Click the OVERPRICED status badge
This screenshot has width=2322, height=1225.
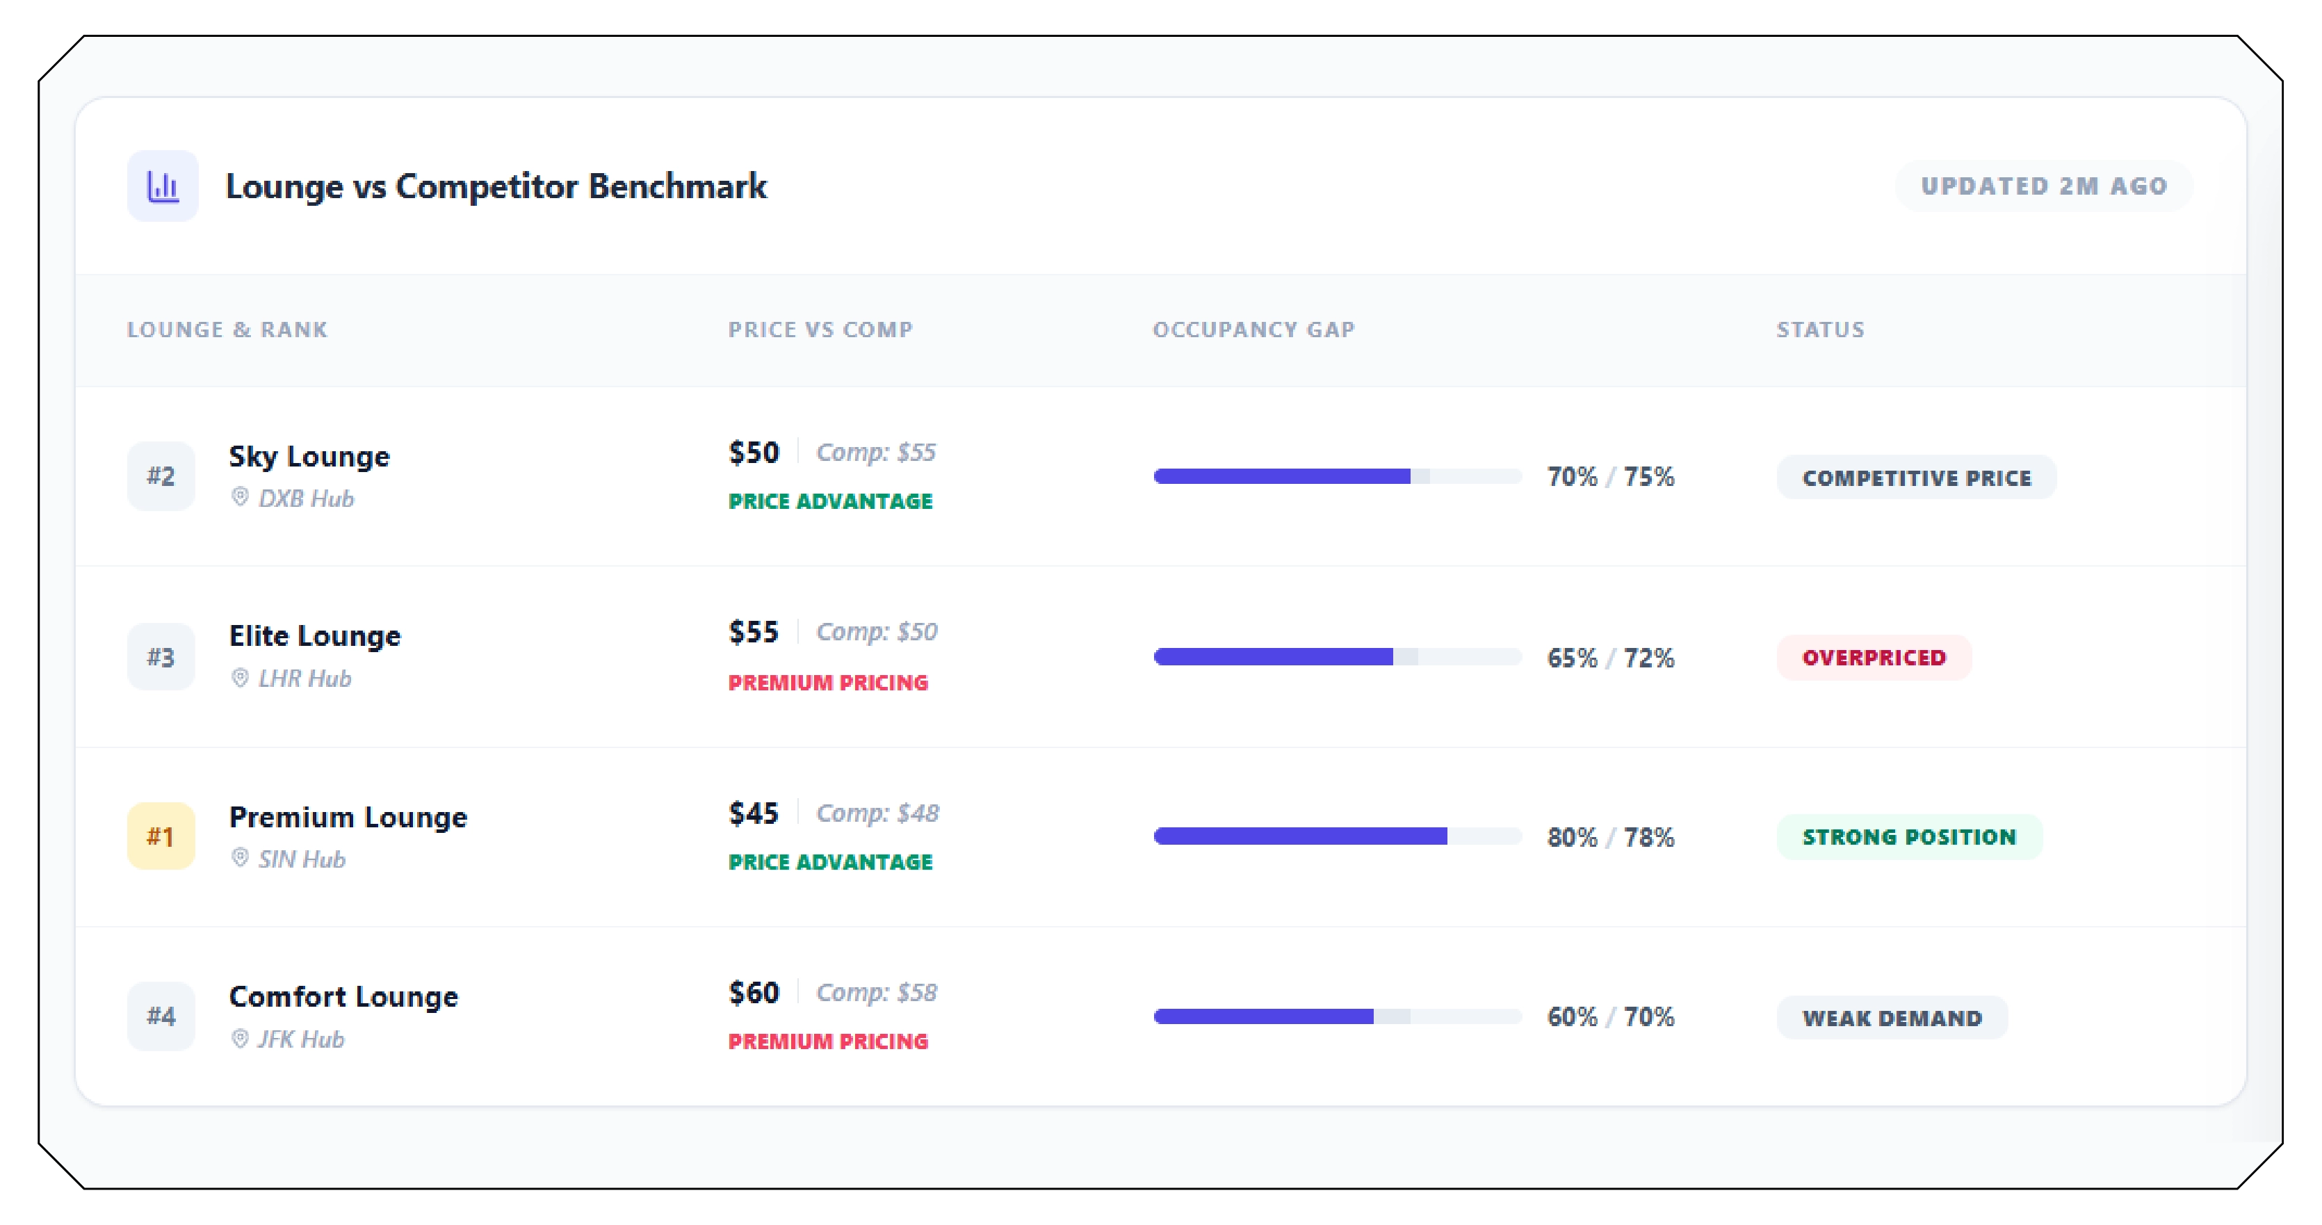(x=1874, y=657)
